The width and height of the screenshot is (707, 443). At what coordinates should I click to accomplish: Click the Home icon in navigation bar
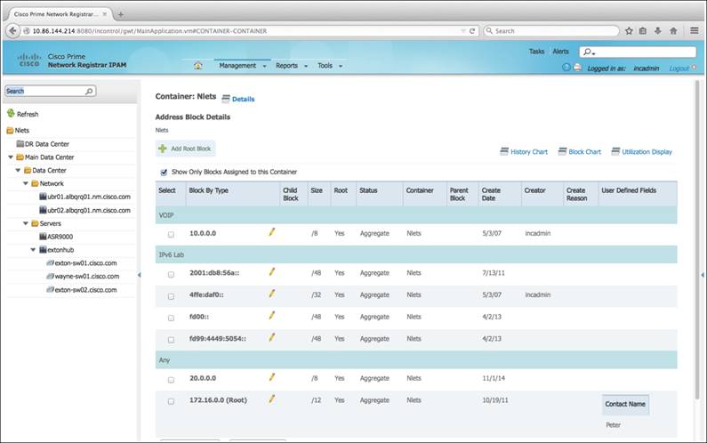[x=197, y=66]
